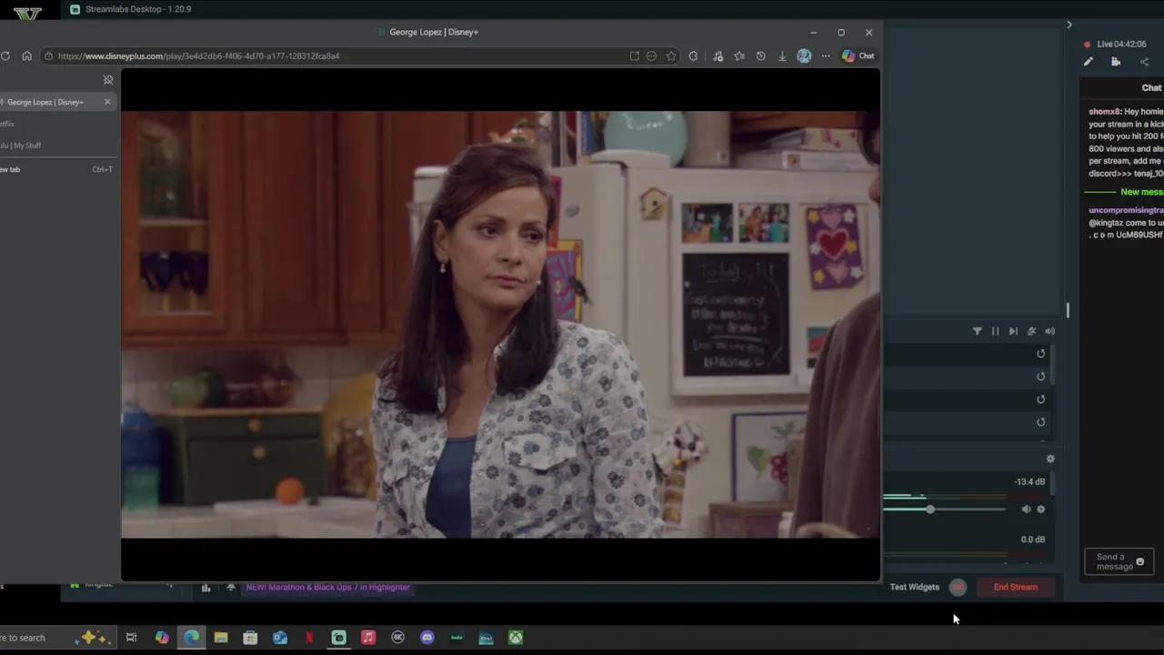Click the Highlighter Marathon & Black Ops 7 link

(x=328, y=588)
